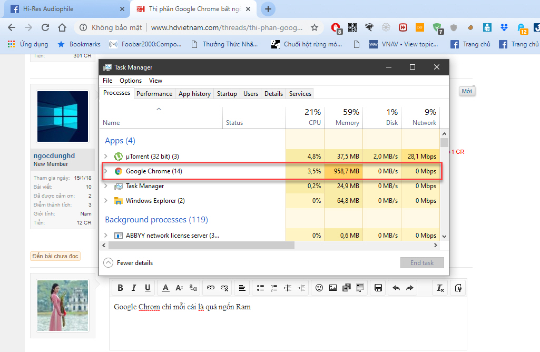Image resolution: width=540 pixels, height=352 pixels.
Task: Open the orange EXIF extension
Action: coord(420,27)
